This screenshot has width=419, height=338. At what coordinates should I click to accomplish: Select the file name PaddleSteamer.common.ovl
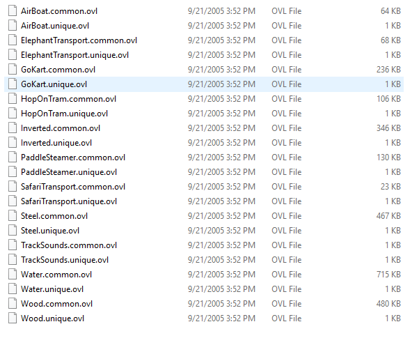pyautogui.click(x=73, y=158)
